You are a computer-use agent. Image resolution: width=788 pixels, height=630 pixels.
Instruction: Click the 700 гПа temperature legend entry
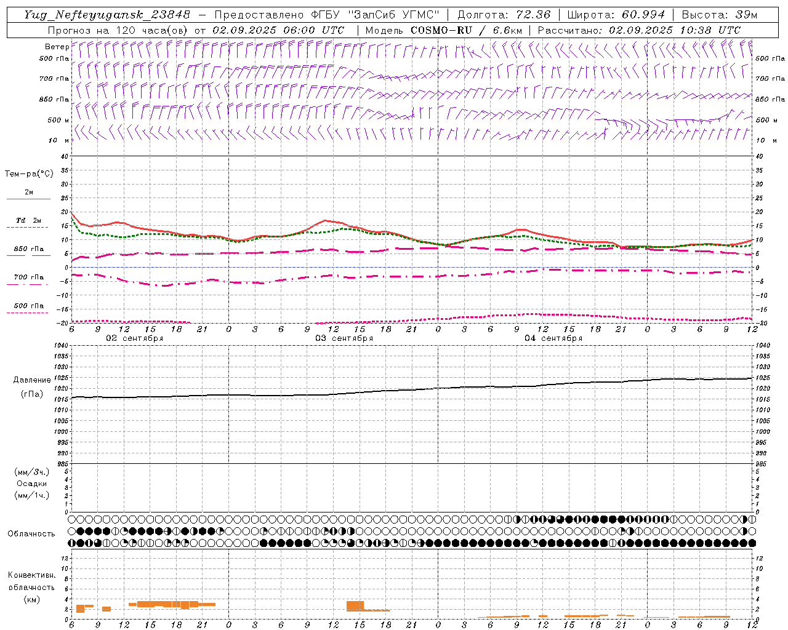tap(29, 277)
